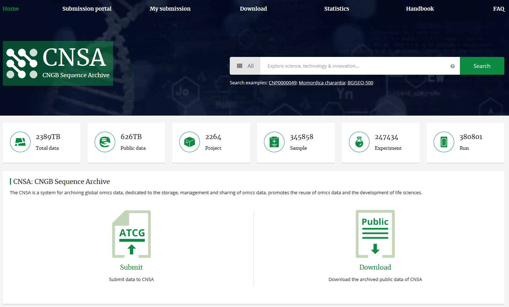Viewport: 509px width, 307px height.
Task: Click the Public data icon
Action: tap(105, 142)
